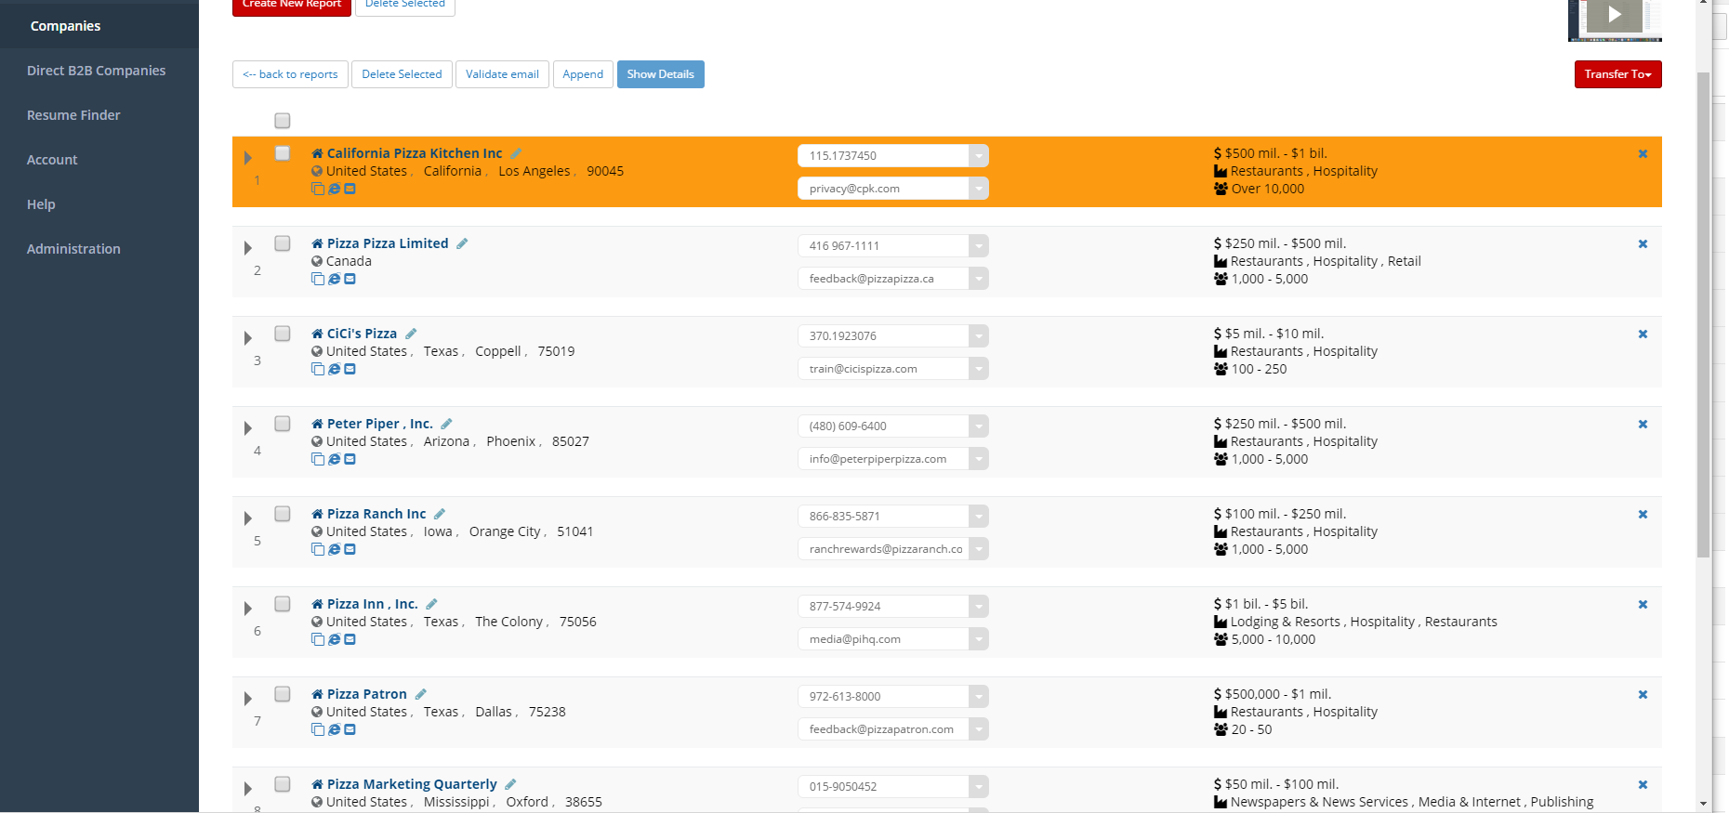Click the page vertical scrollbar thumb
The image size is (1729, 813).
click(x=1703, y=314)
